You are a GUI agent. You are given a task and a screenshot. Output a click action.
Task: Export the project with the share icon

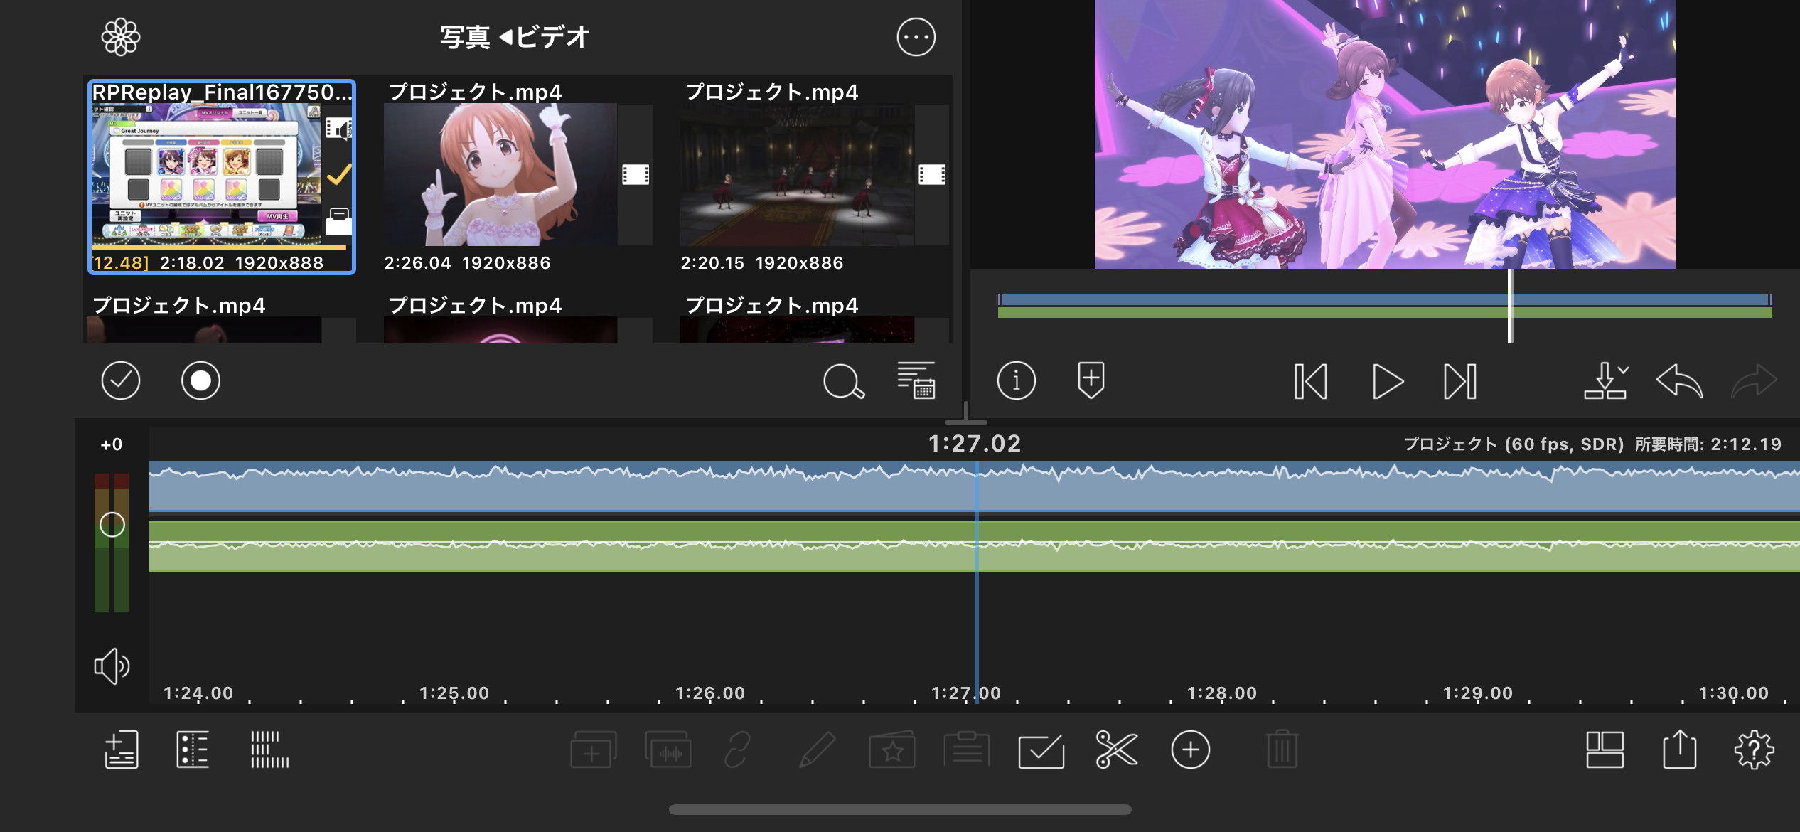pyautogui.click(x=1680, y=750)
